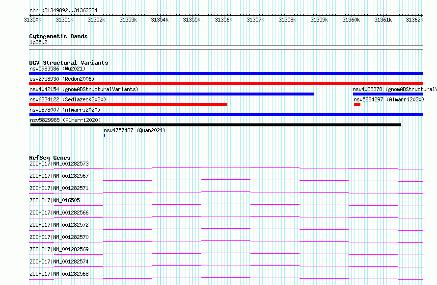Screen dimensions: 437x285
Task: Click the 31355k ruler tick label
Action: coord(192,20)
